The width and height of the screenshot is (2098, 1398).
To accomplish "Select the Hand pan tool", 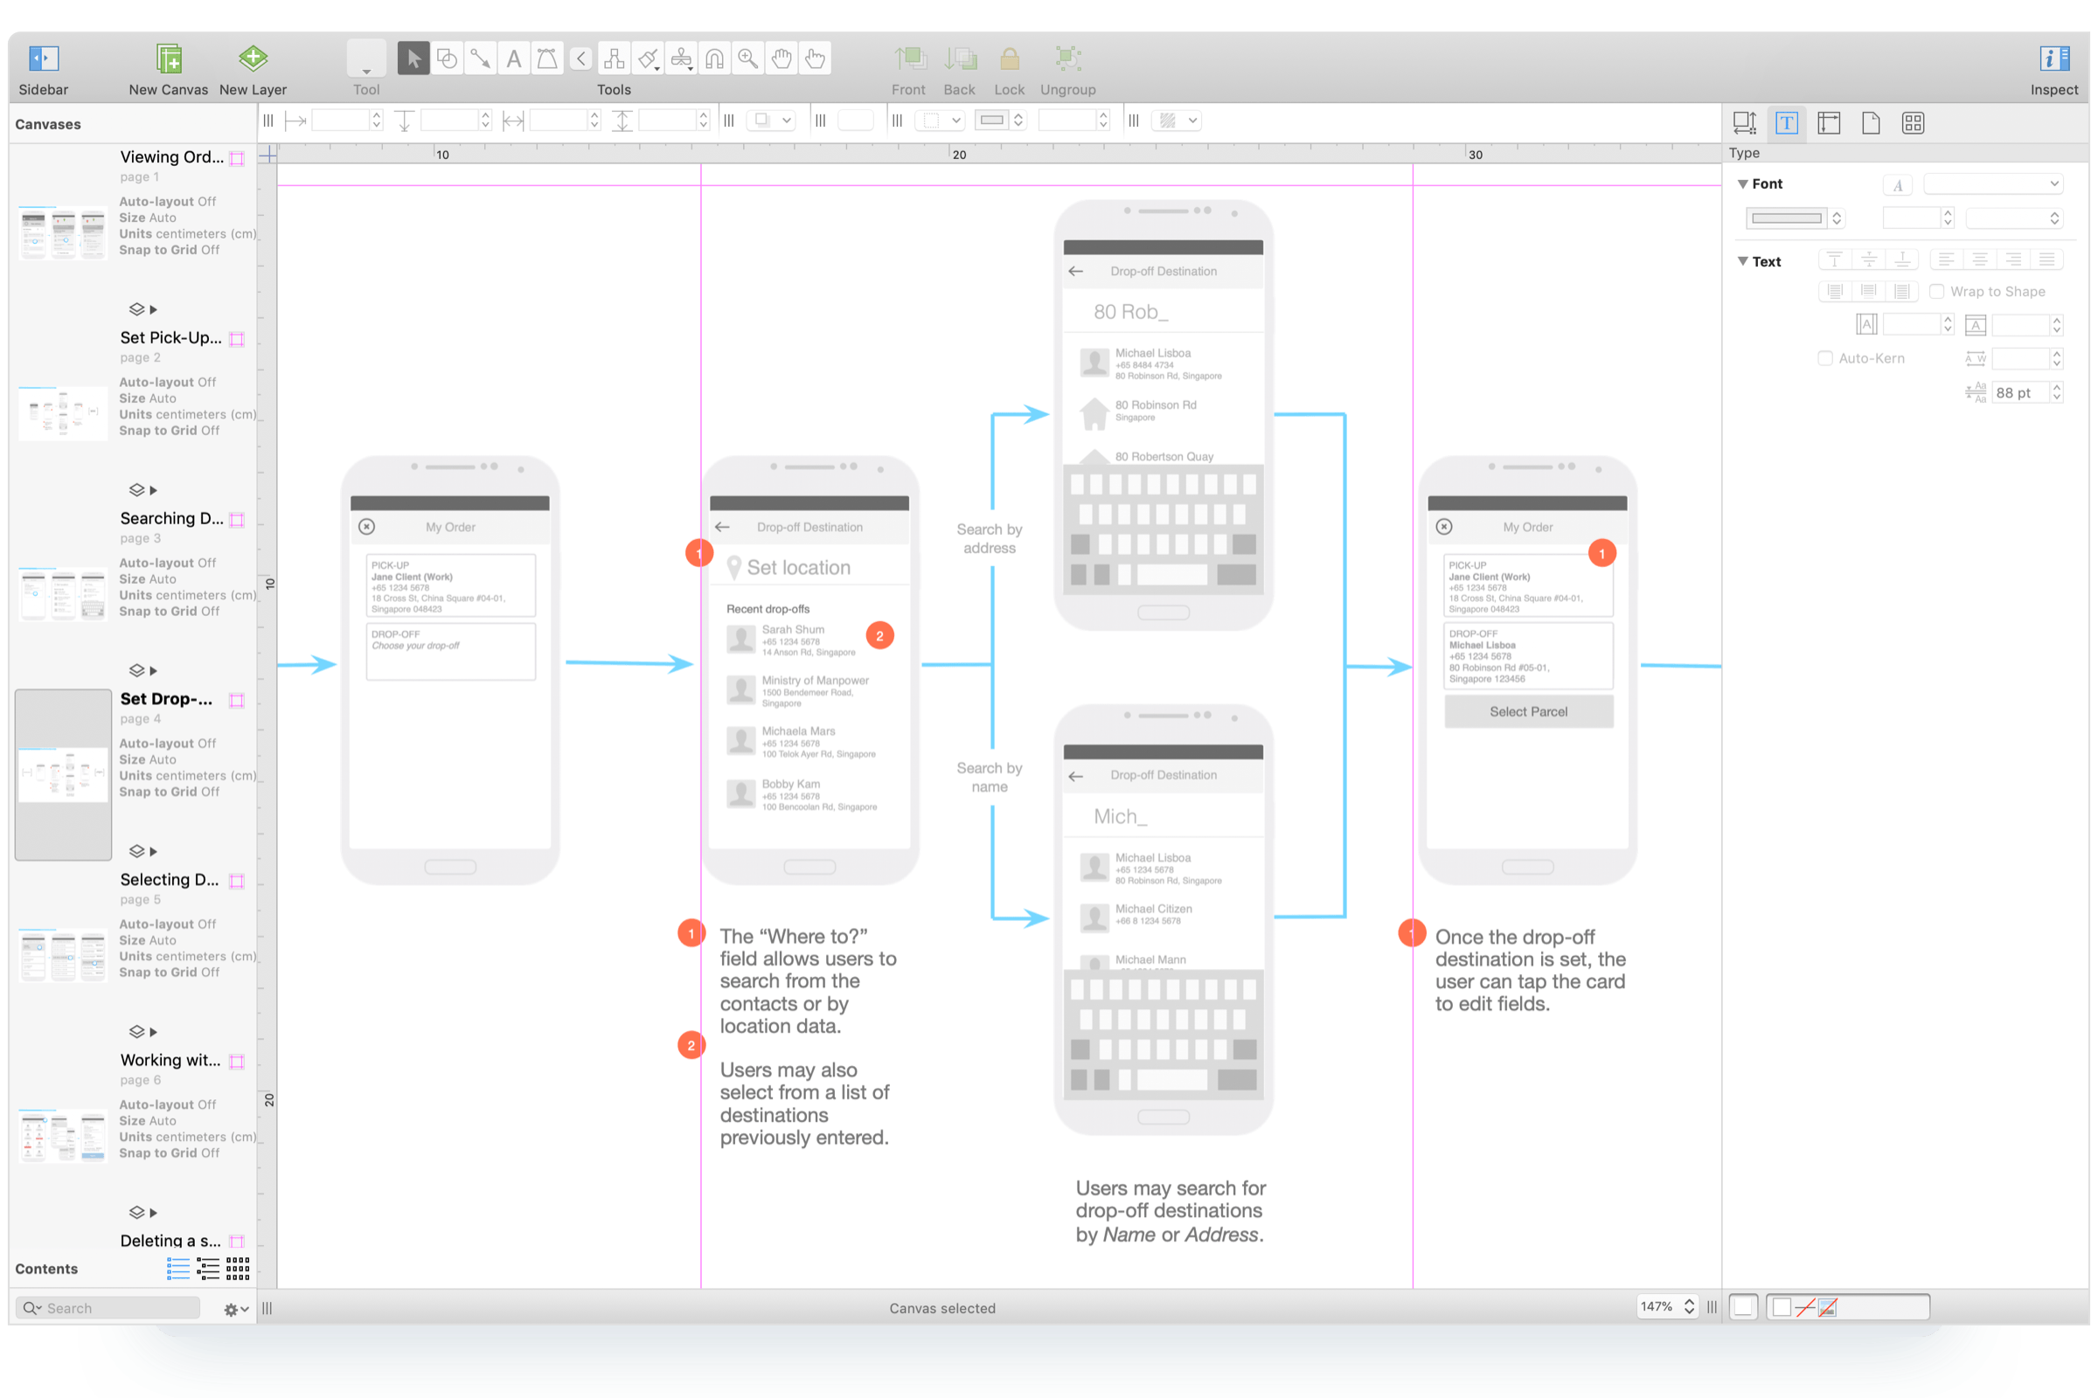I will (782, 59).
